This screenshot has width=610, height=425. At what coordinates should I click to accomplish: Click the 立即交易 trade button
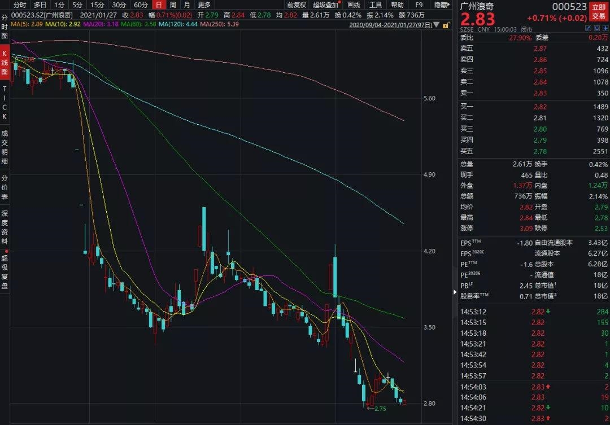(599, 12)
